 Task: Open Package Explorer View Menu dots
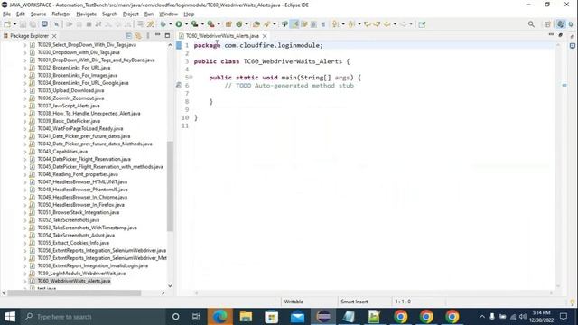(148, 36)
